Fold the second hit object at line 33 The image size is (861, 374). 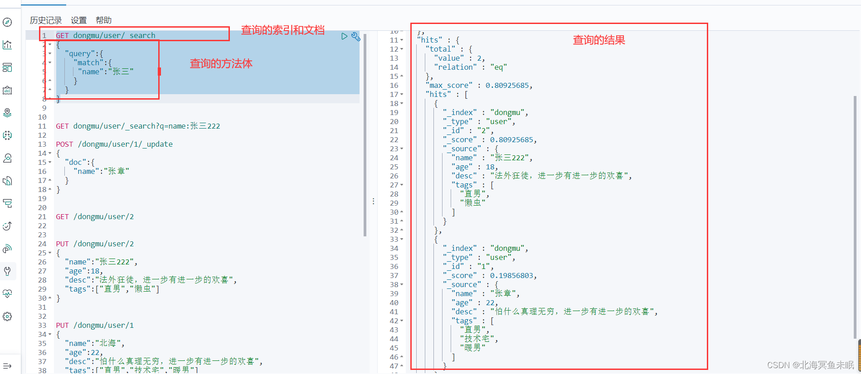[x=402, y=239]
